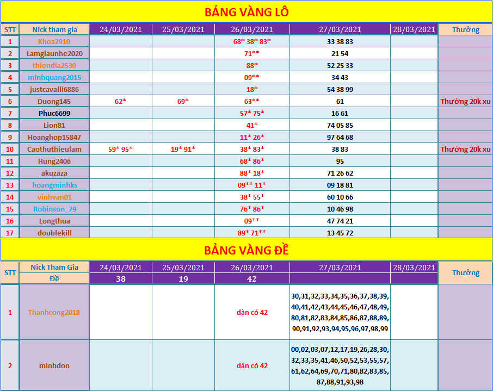Image resolution: width=493 pixels, height=391 pixels.
Task: Click 'dàn có 42' in Thanhcong2018 row
Action: coord(252,312)
